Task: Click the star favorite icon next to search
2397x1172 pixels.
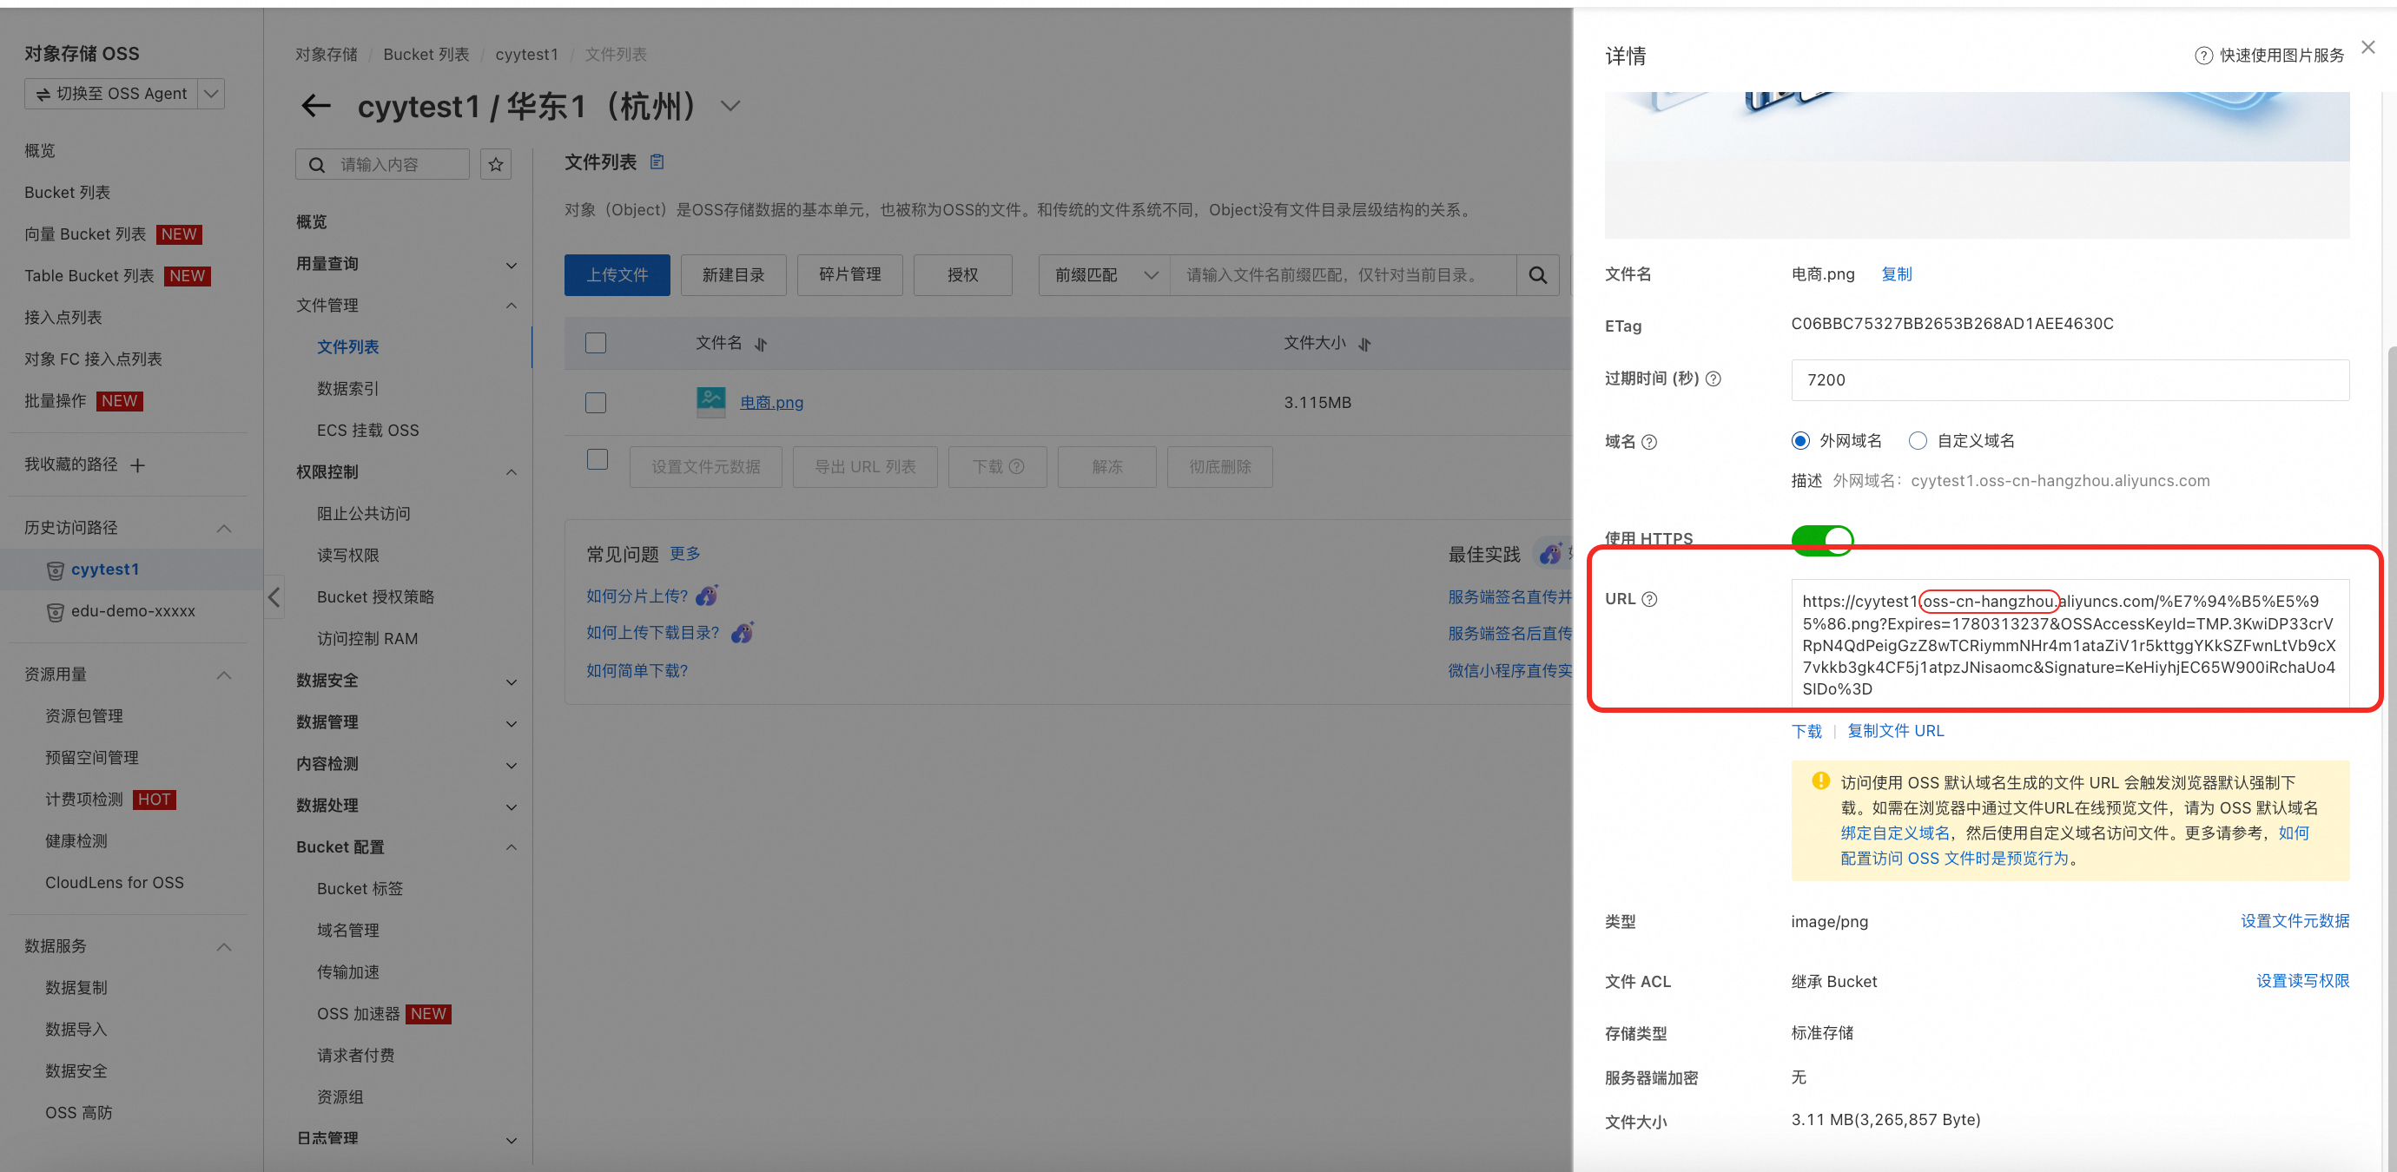Action: [496, 165]
